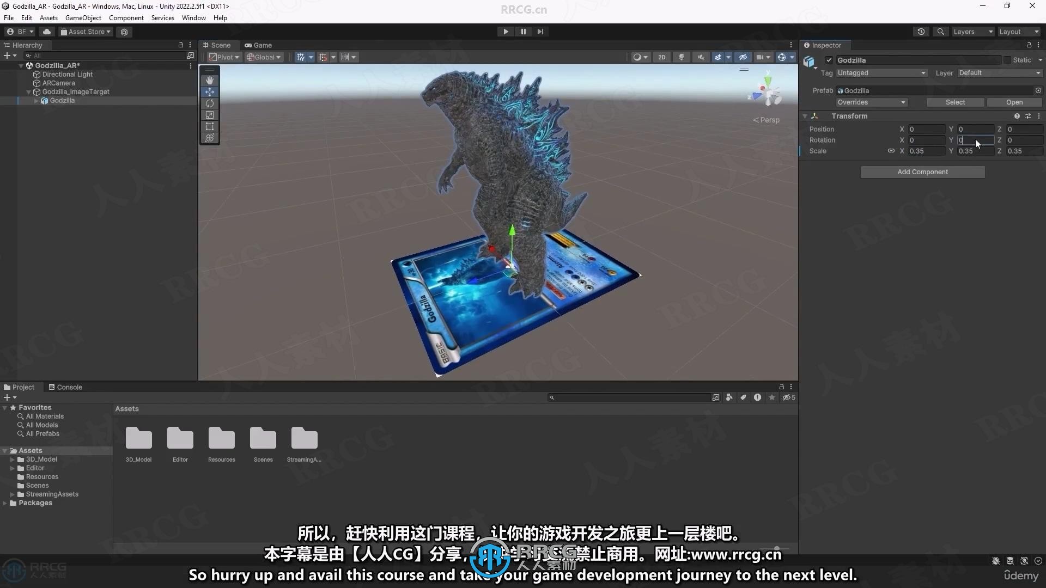Open the Component menu
Image resolution: width=1046 pixels, height=588 pixels.
(x=126, y=18)
